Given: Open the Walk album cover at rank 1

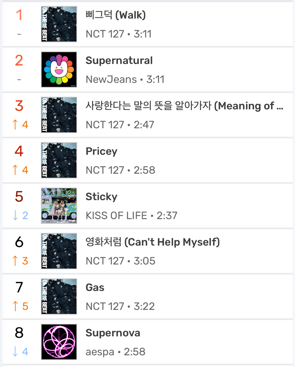Looking at the screenshot, I should tap(59, 24).
